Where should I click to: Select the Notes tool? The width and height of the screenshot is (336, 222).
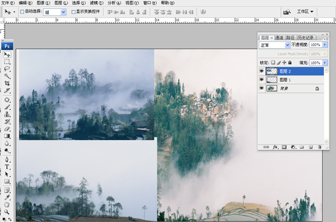pyautogui.click(x=7, y=190)
